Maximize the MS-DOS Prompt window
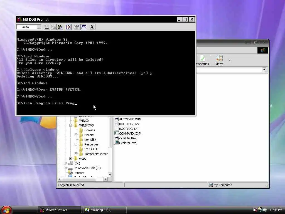The width and height of the screenshot is (285, 214). point(185,19)
